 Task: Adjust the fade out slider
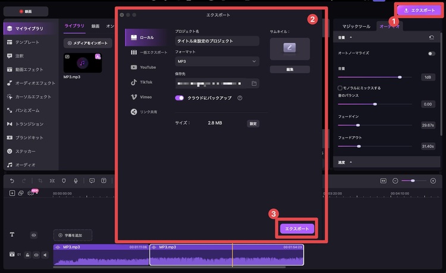tap(359, 146)
